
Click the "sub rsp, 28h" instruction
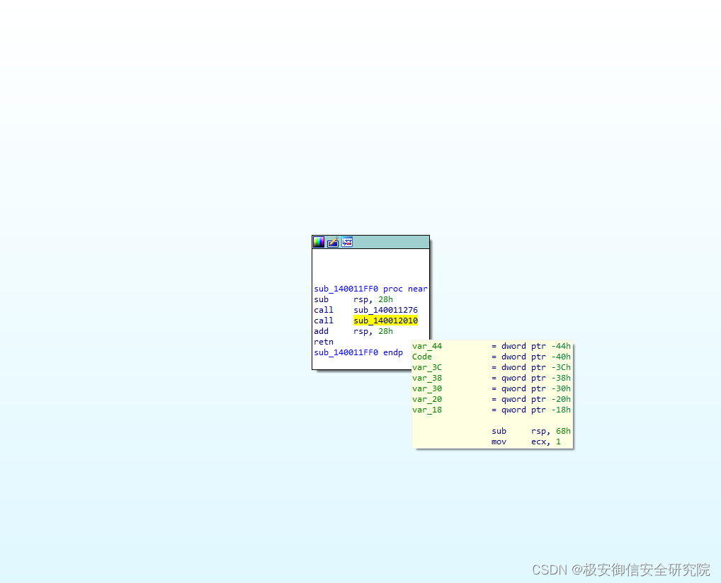[353, 299]
